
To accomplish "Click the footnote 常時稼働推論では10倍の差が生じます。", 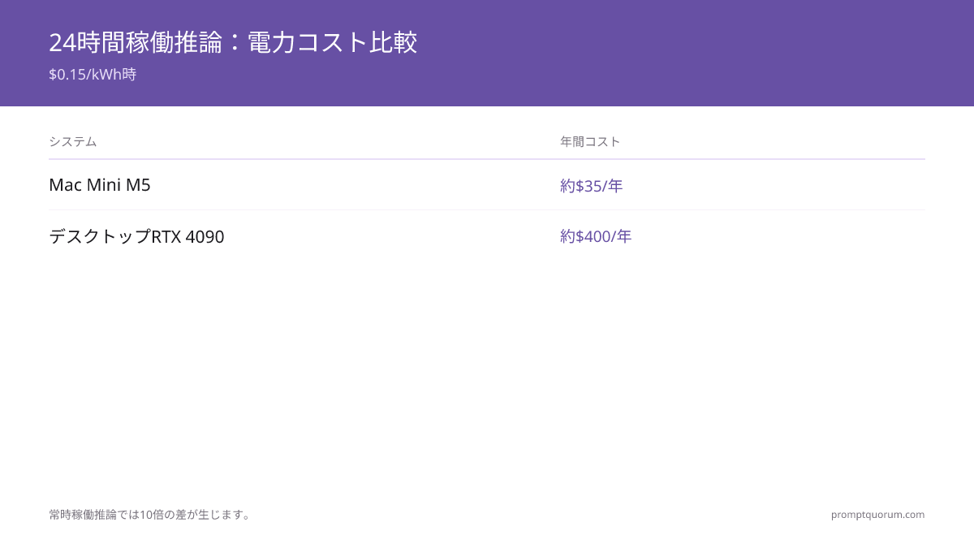I will 152,515.
